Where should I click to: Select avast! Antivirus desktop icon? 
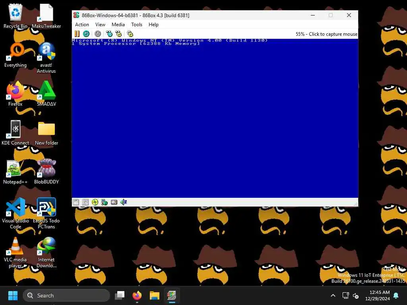coord(46,58)
